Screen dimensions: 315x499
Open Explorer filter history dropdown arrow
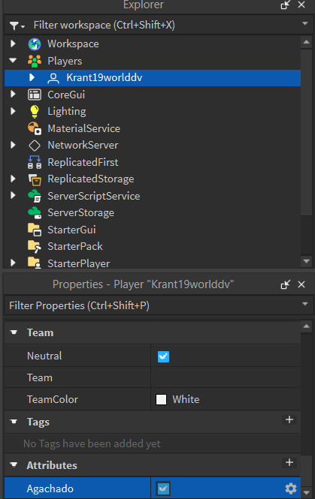tap(305, 24)
